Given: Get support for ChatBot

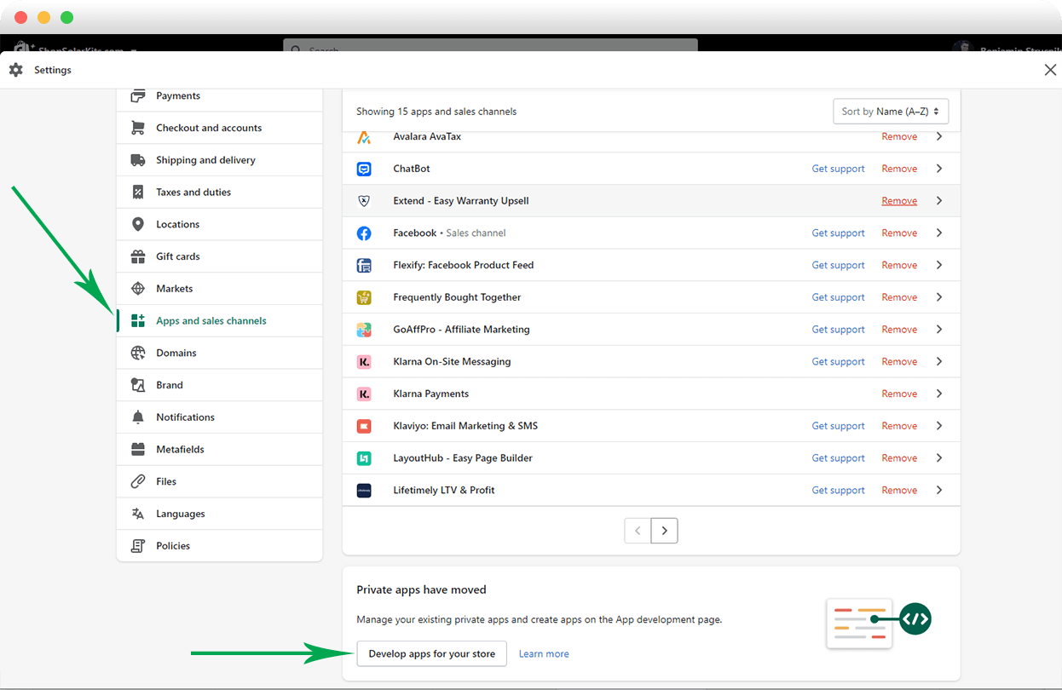Looking at the screenshot, I should pos(838,169).
